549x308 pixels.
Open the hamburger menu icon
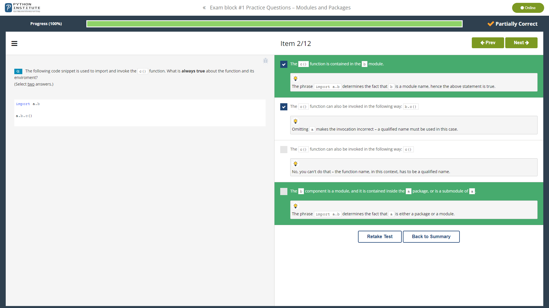click(x=14, y=43)
